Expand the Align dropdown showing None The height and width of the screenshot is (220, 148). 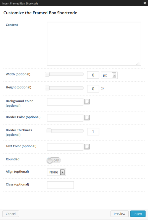(62, 172)
